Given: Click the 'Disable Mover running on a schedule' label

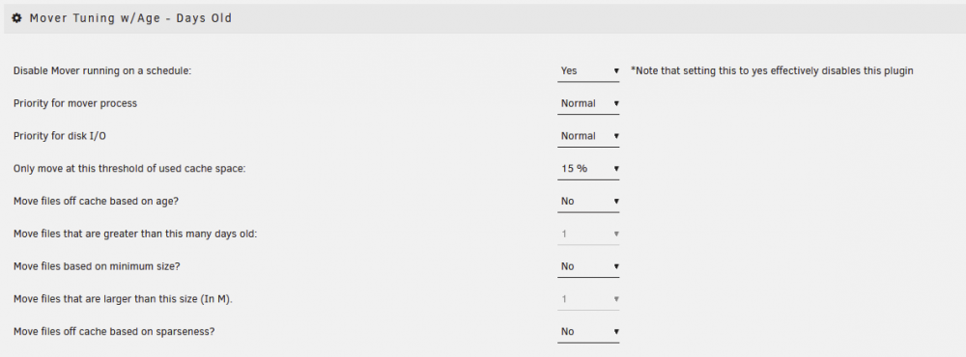Looking at the screenshot, I should tap(103, 70).
